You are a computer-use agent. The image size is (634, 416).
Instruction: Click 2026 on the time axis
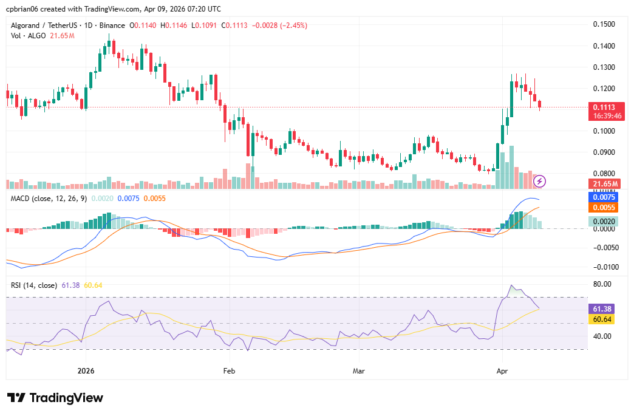pos(84,370)
